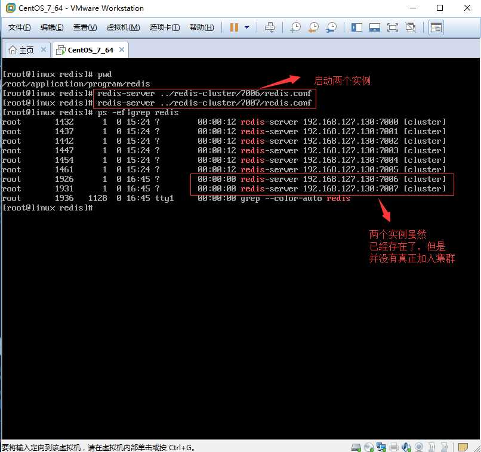
Task: Take a snapshot of this virtual machine
Action: [295, 27]
